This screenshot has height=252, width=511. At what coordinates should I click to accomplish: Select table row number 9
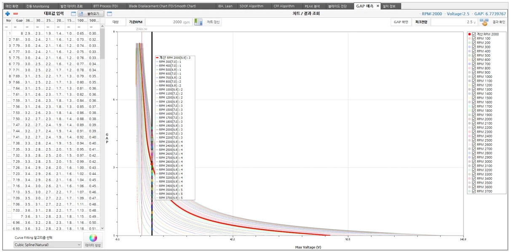pos(52,82)
